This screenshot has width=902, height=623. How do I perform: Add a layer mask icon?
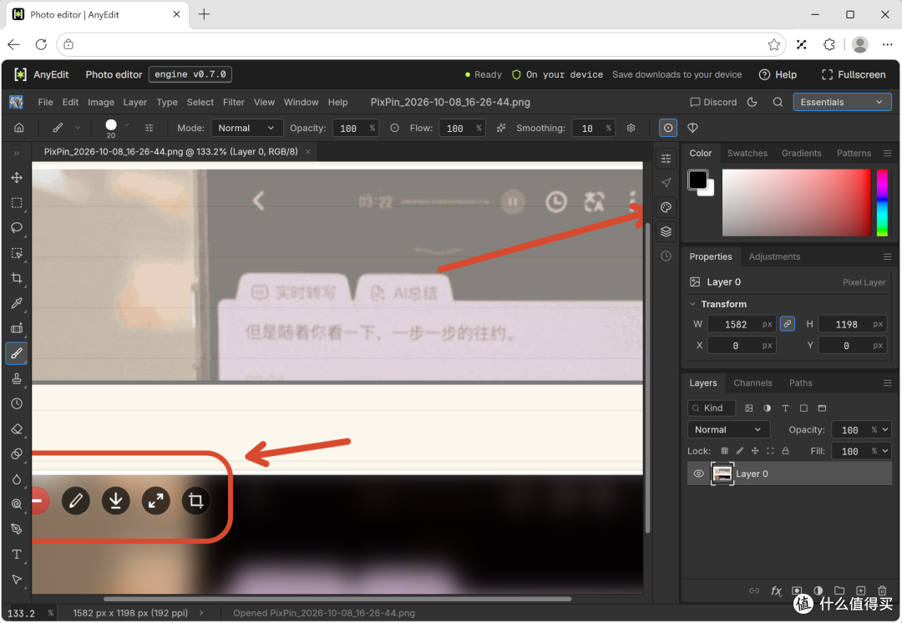(x=797, y=590)
